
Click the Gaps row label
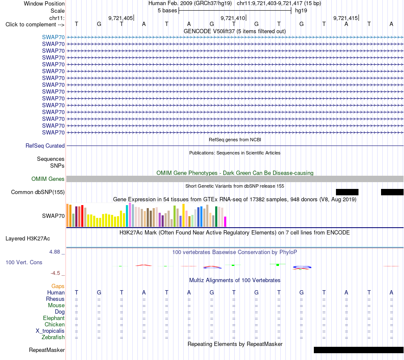pos(58,286)
